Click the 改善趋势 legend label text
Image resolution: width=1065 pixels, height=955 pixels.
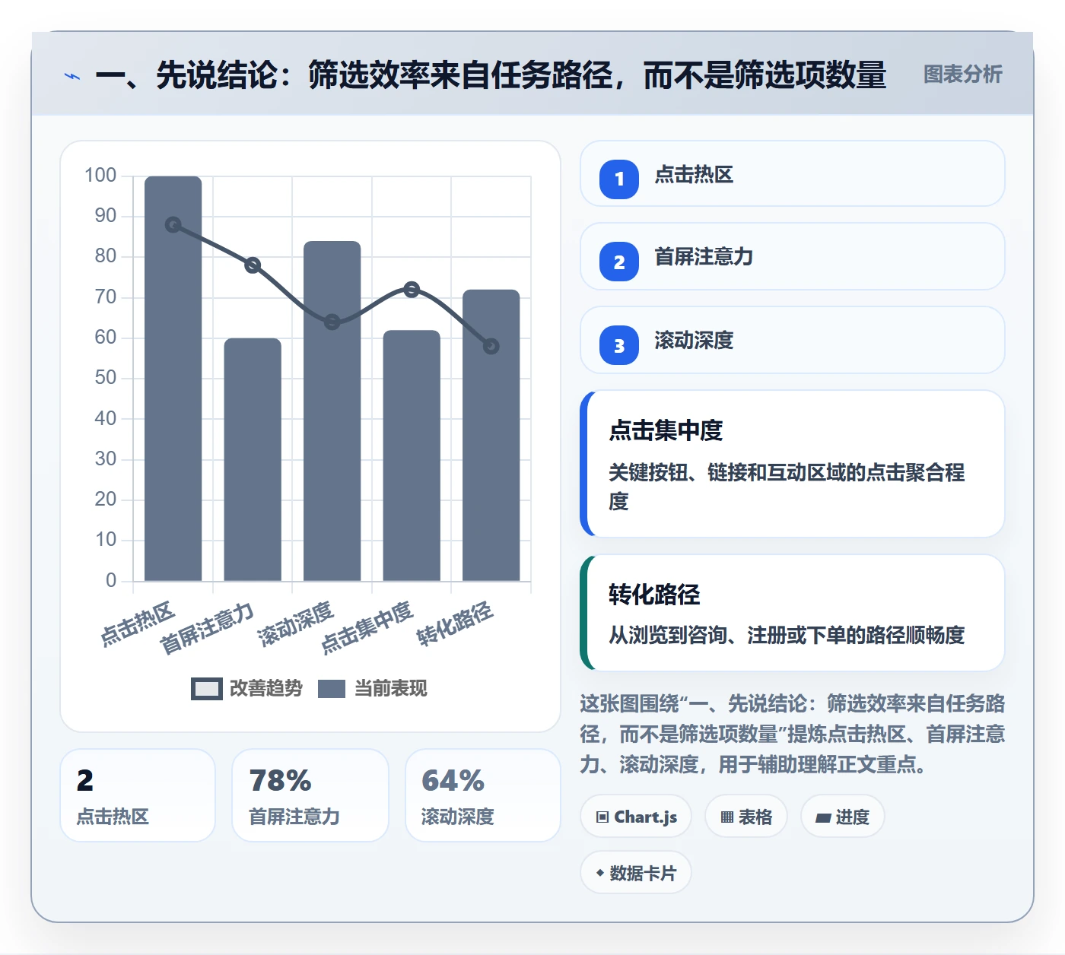[x=266, y=689]
